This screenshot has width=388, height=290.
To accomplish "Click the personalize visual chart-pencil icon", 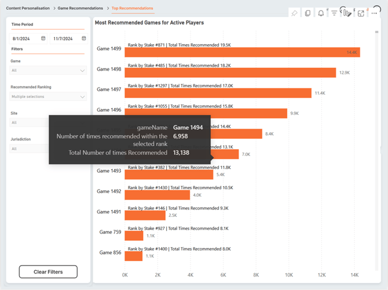I will pos(347,13).
